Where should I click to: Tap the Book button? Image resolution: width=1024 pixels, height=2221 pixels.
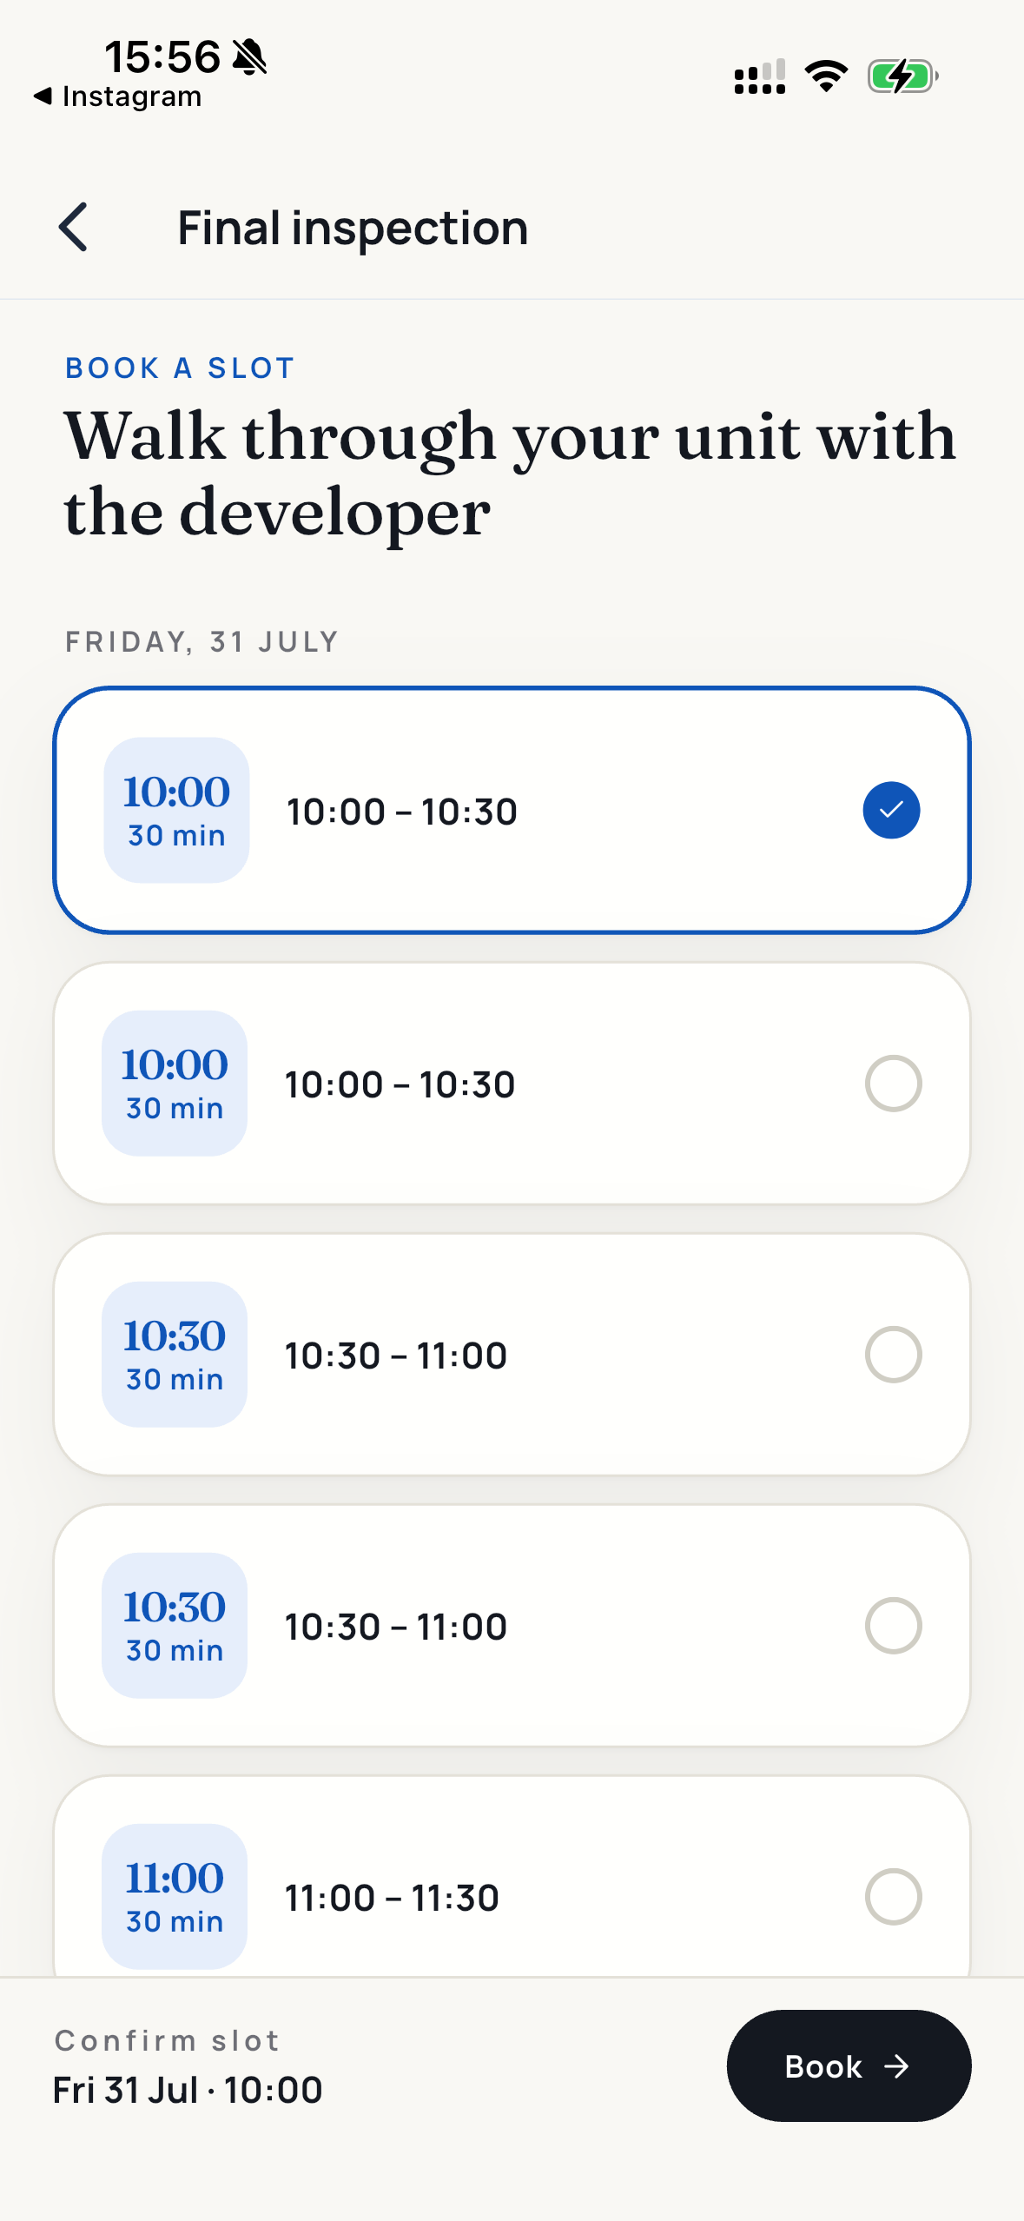point(849,2066)
